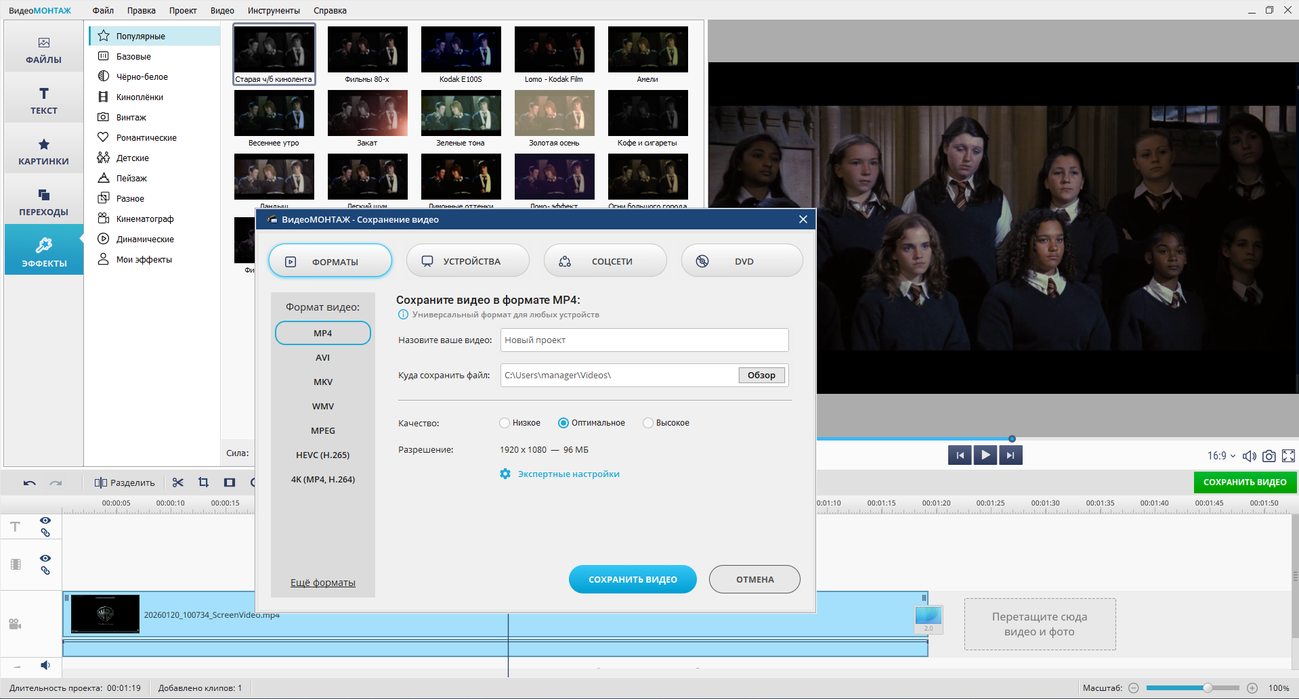Open the Правка menu

pos(142,10)
